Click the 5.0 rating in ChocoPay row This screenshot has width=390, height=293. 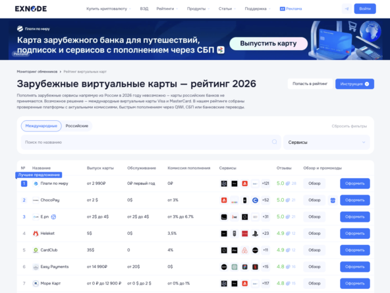[x=281, y=200]
